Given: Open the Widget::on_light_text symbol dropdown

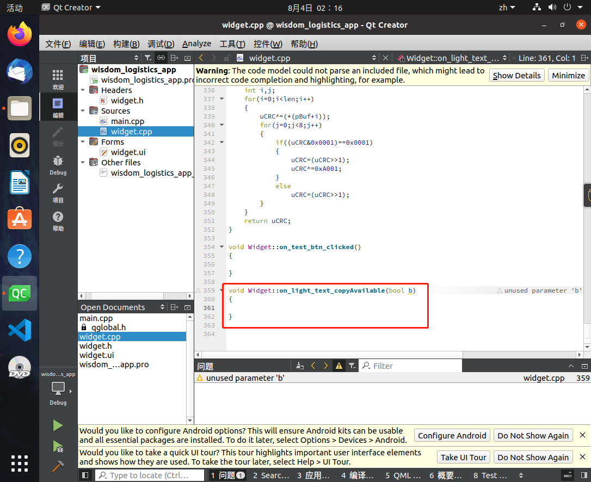Looking at the screenshot, I should point(453,58).
